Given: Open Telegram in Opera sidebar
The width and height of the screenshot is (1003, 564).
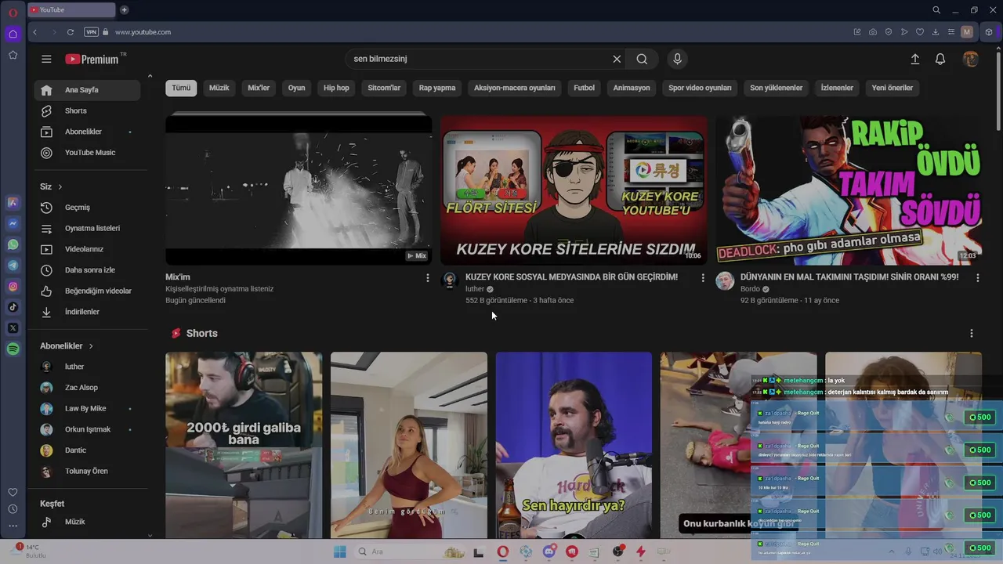Looking at the screenshot, I should click(13, 266).
